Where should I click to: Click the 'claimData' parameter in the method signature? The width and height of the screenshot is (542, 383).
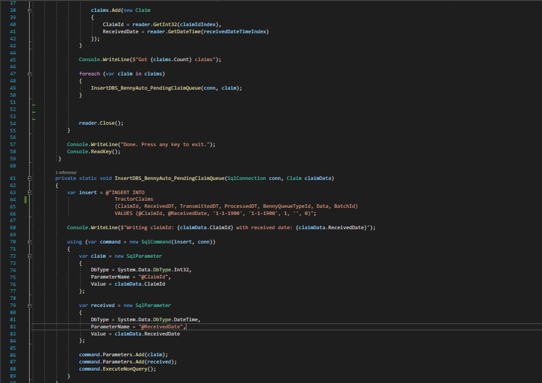(318, 178)
